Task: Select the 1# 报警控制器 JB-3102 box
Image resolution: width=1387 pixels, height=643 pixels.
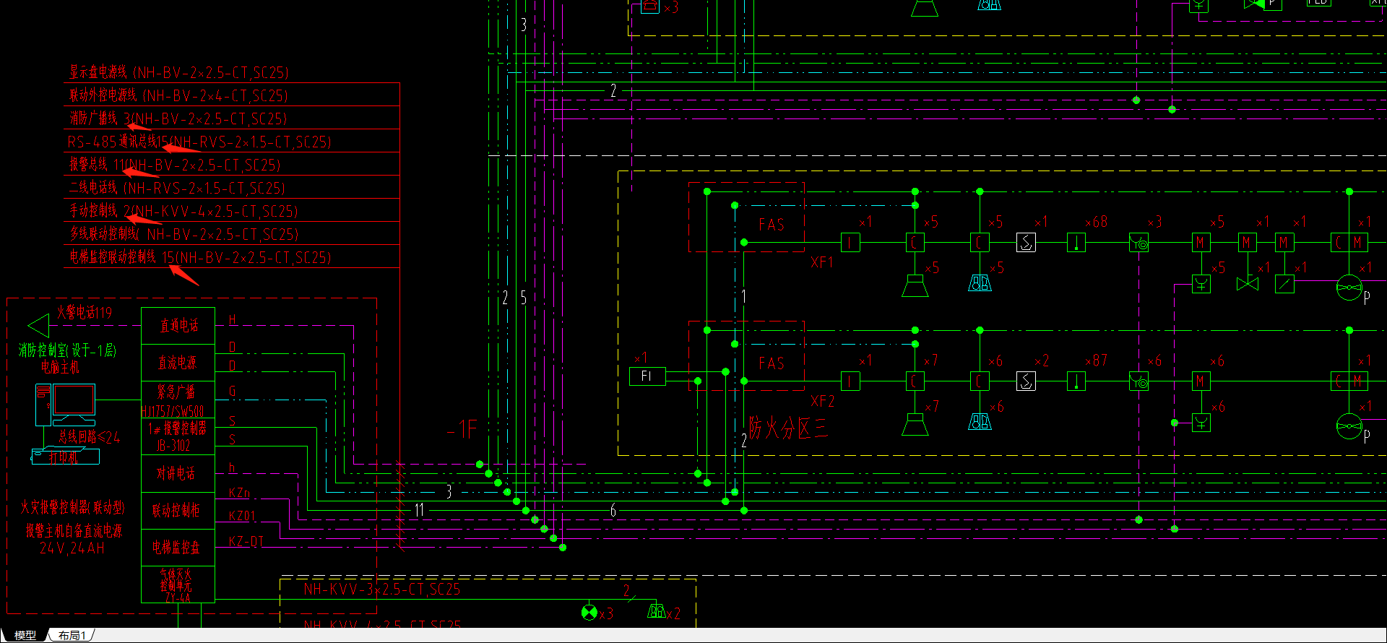Action: pyautogui.click(x=178, y=436)
